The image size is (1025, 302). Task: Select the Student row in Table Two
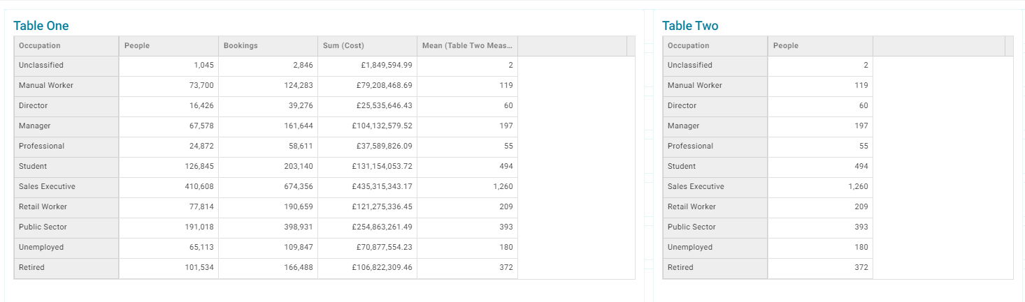[768, 167]
